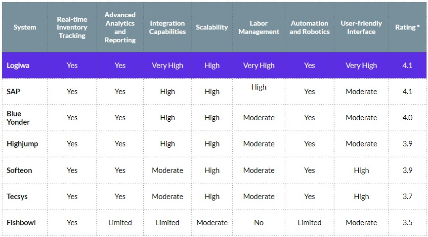Select the 4.0 rating for Blue Yonder
Screen dimensions: 428x237
(x=407, y=118)
